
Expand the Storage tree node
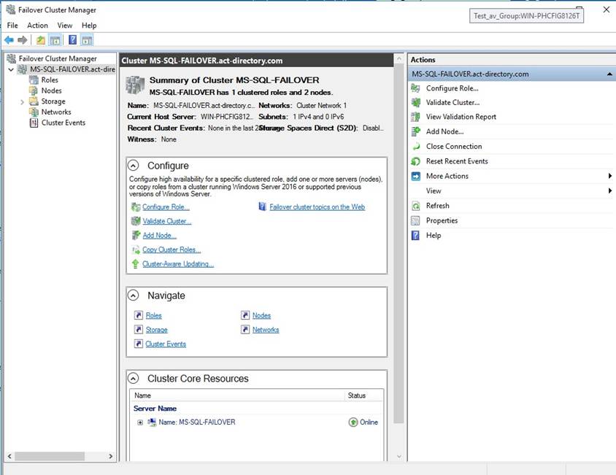click(22, 101)
